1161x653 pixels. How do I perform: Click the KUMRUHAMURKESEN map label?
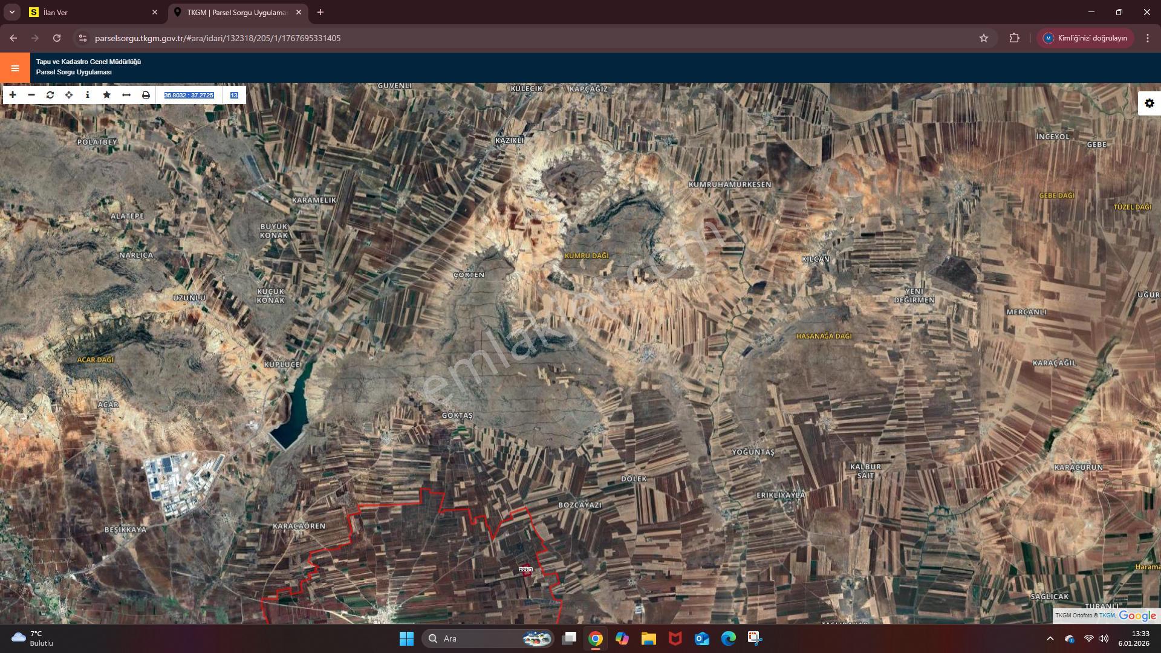pos(730,184)
